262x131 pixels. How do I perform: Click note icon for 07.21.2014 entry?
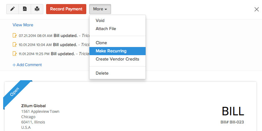coord(15,35)
